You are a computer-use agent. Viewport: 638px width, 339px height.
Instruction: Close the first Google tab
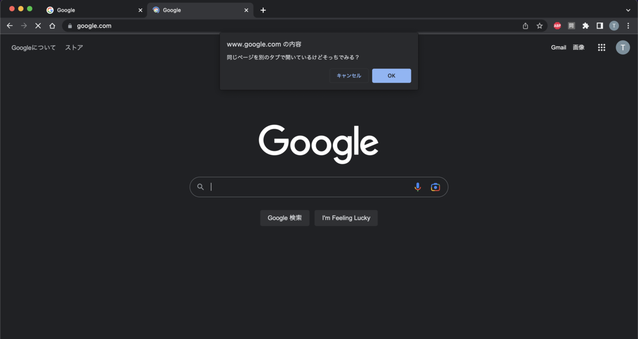point(140,10)
